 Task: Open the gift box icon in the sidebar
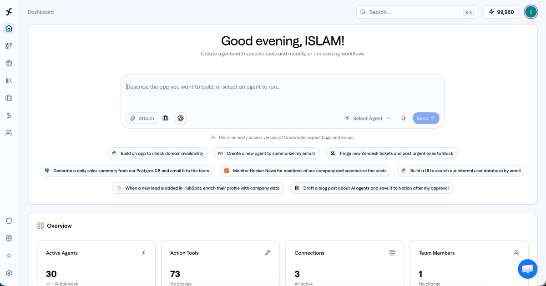(x=9, y=238)
